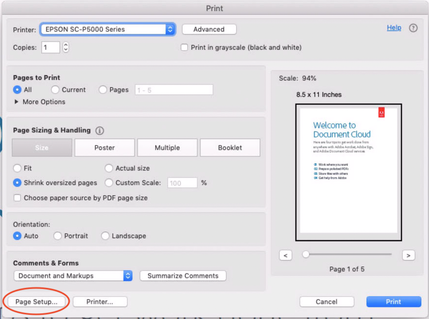429x319 pixels.
Task: Select Current page radio button
Action: point(55,90)
